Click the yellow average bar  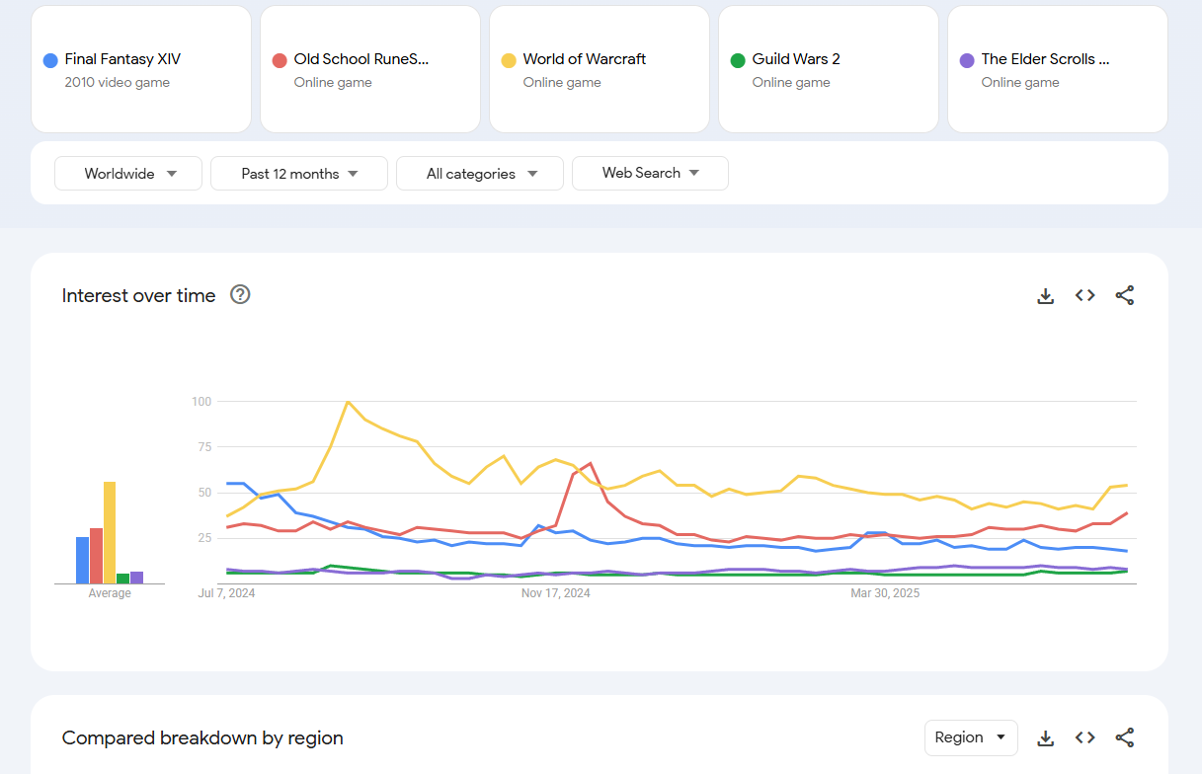(110, 533)
